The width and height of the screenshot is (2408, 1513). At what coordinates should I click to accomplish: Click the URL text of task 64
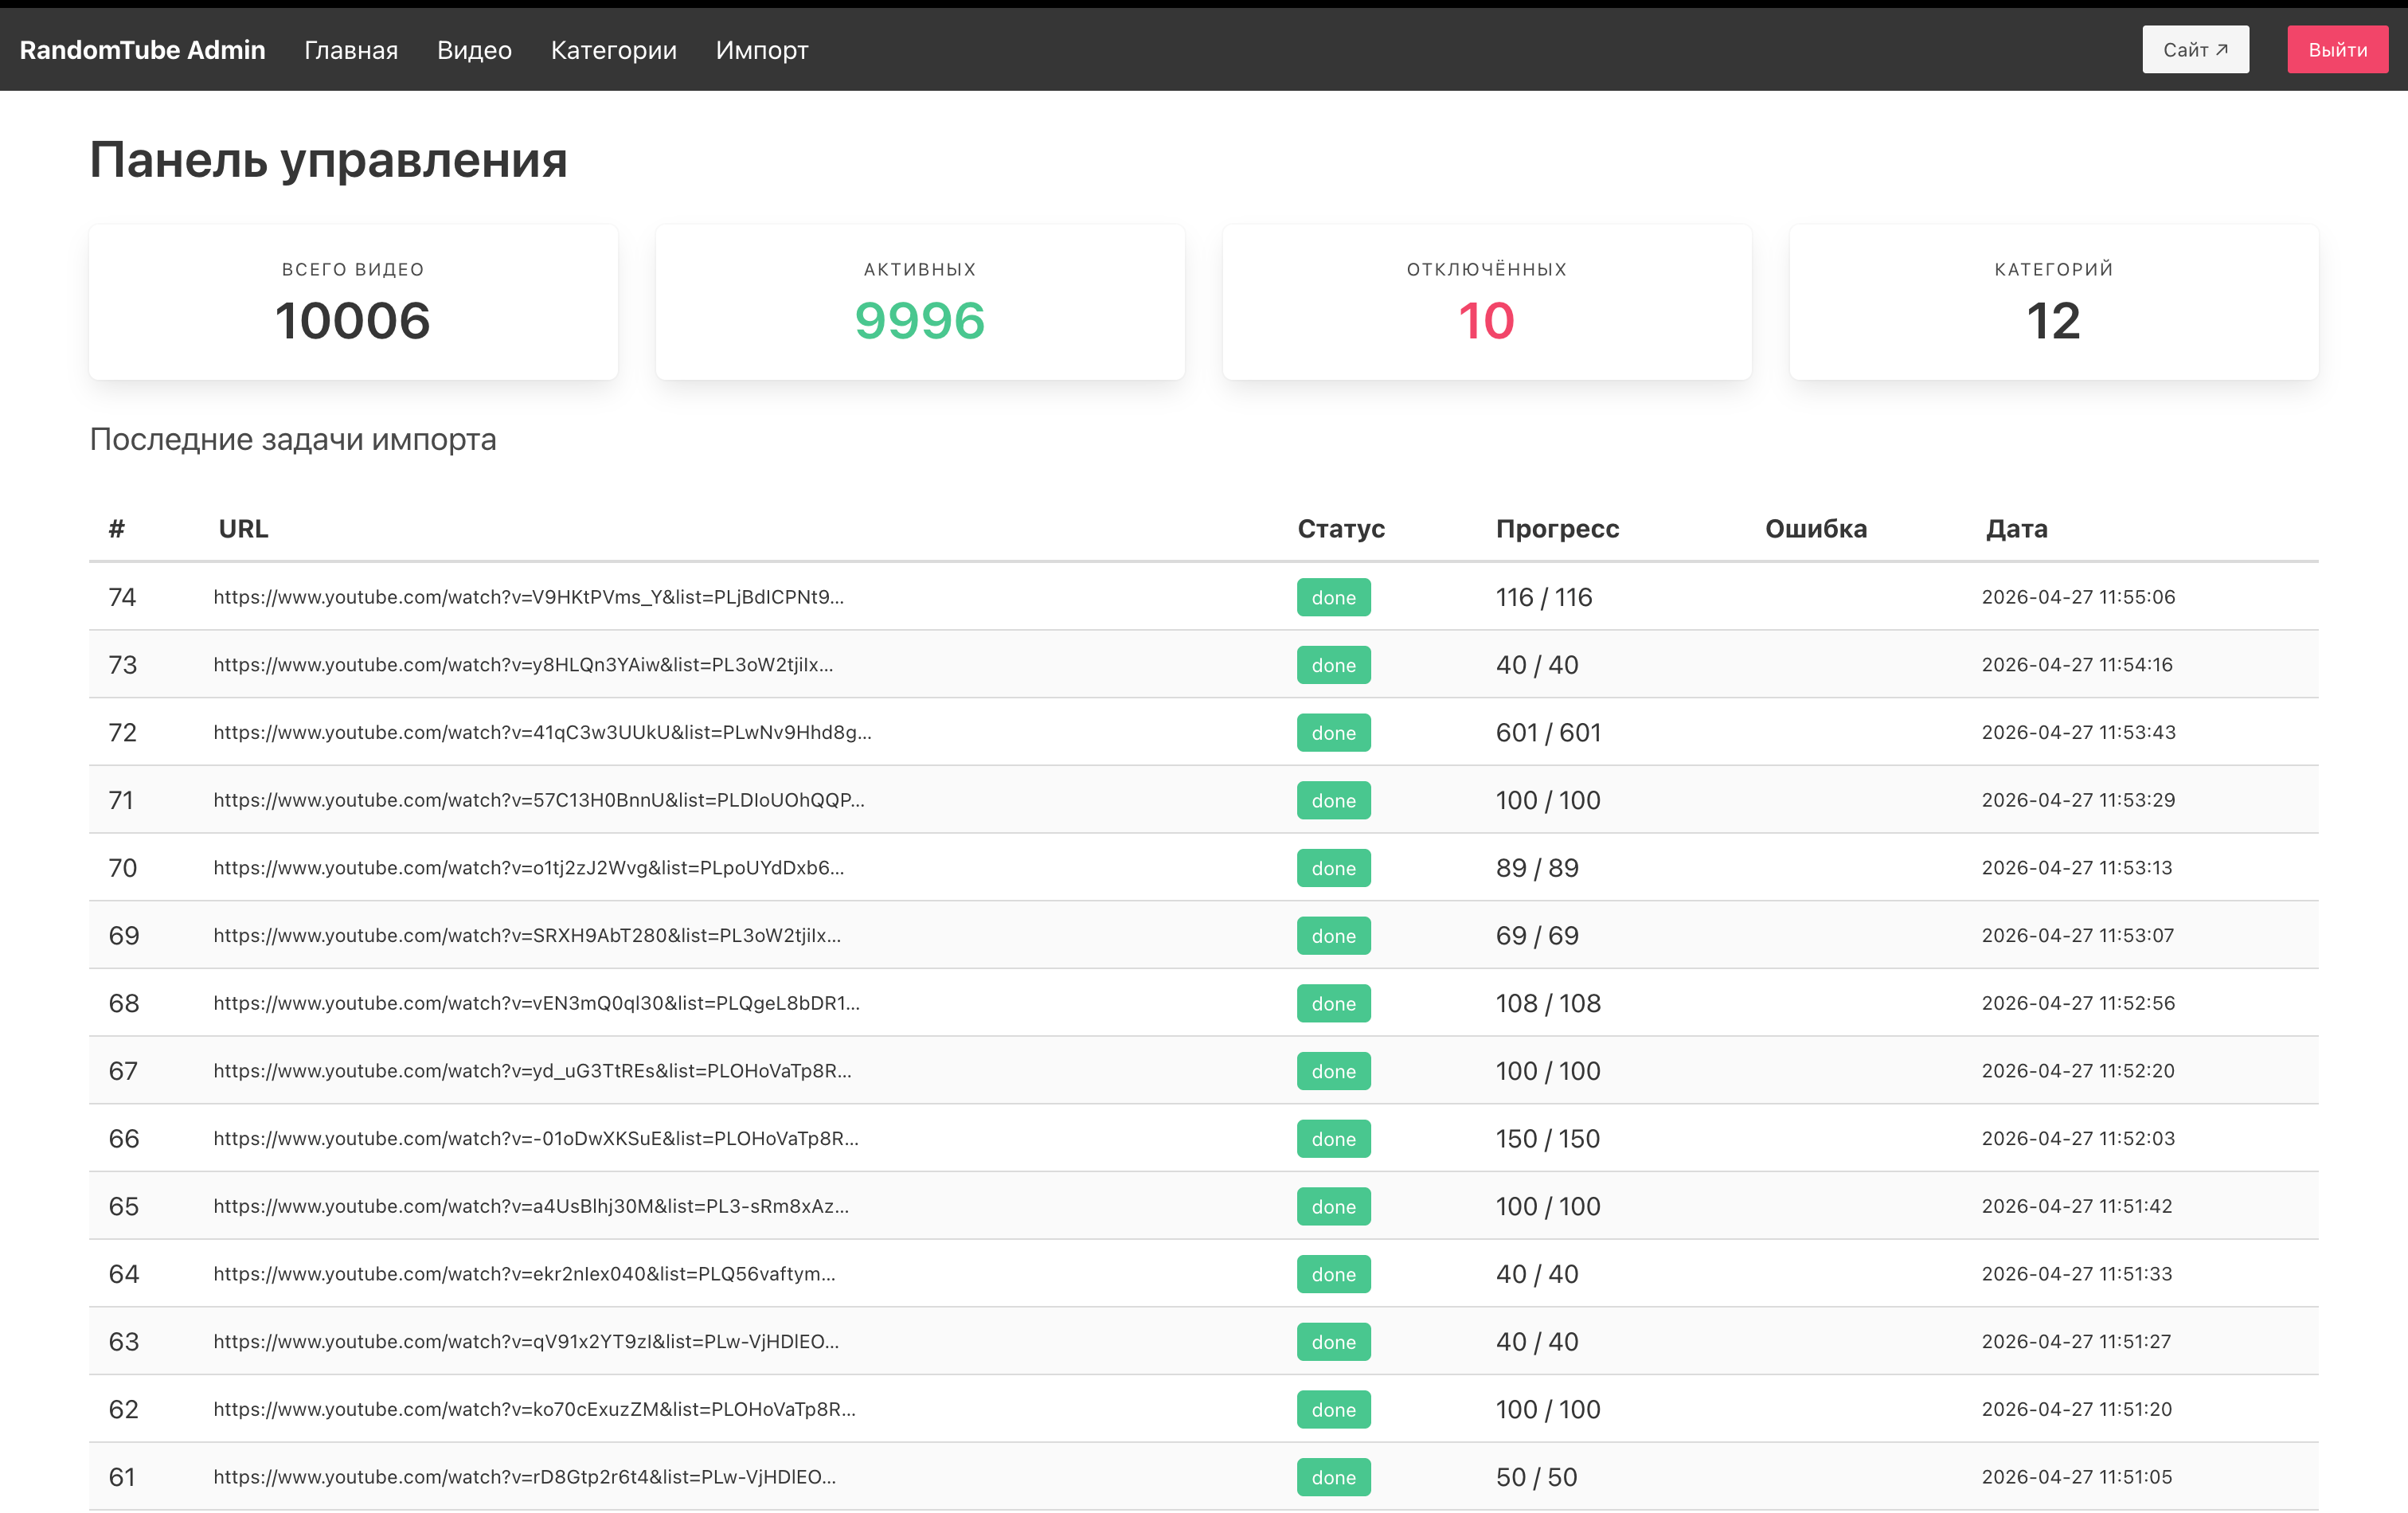pos(524,1274)
